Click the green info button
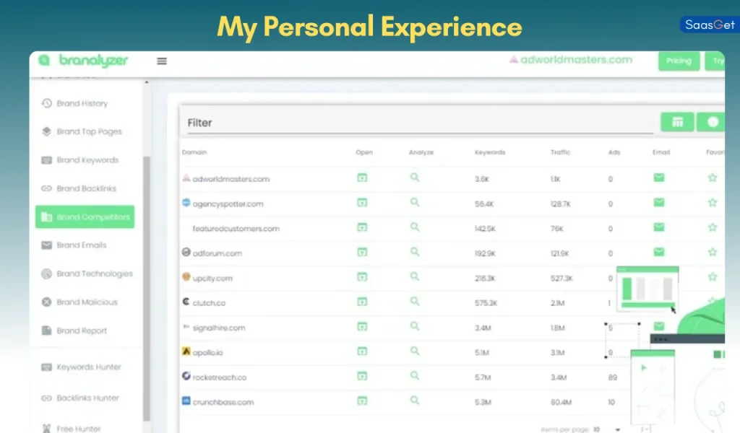This screenshot has height=433, width=740. (x=712, y=122)
